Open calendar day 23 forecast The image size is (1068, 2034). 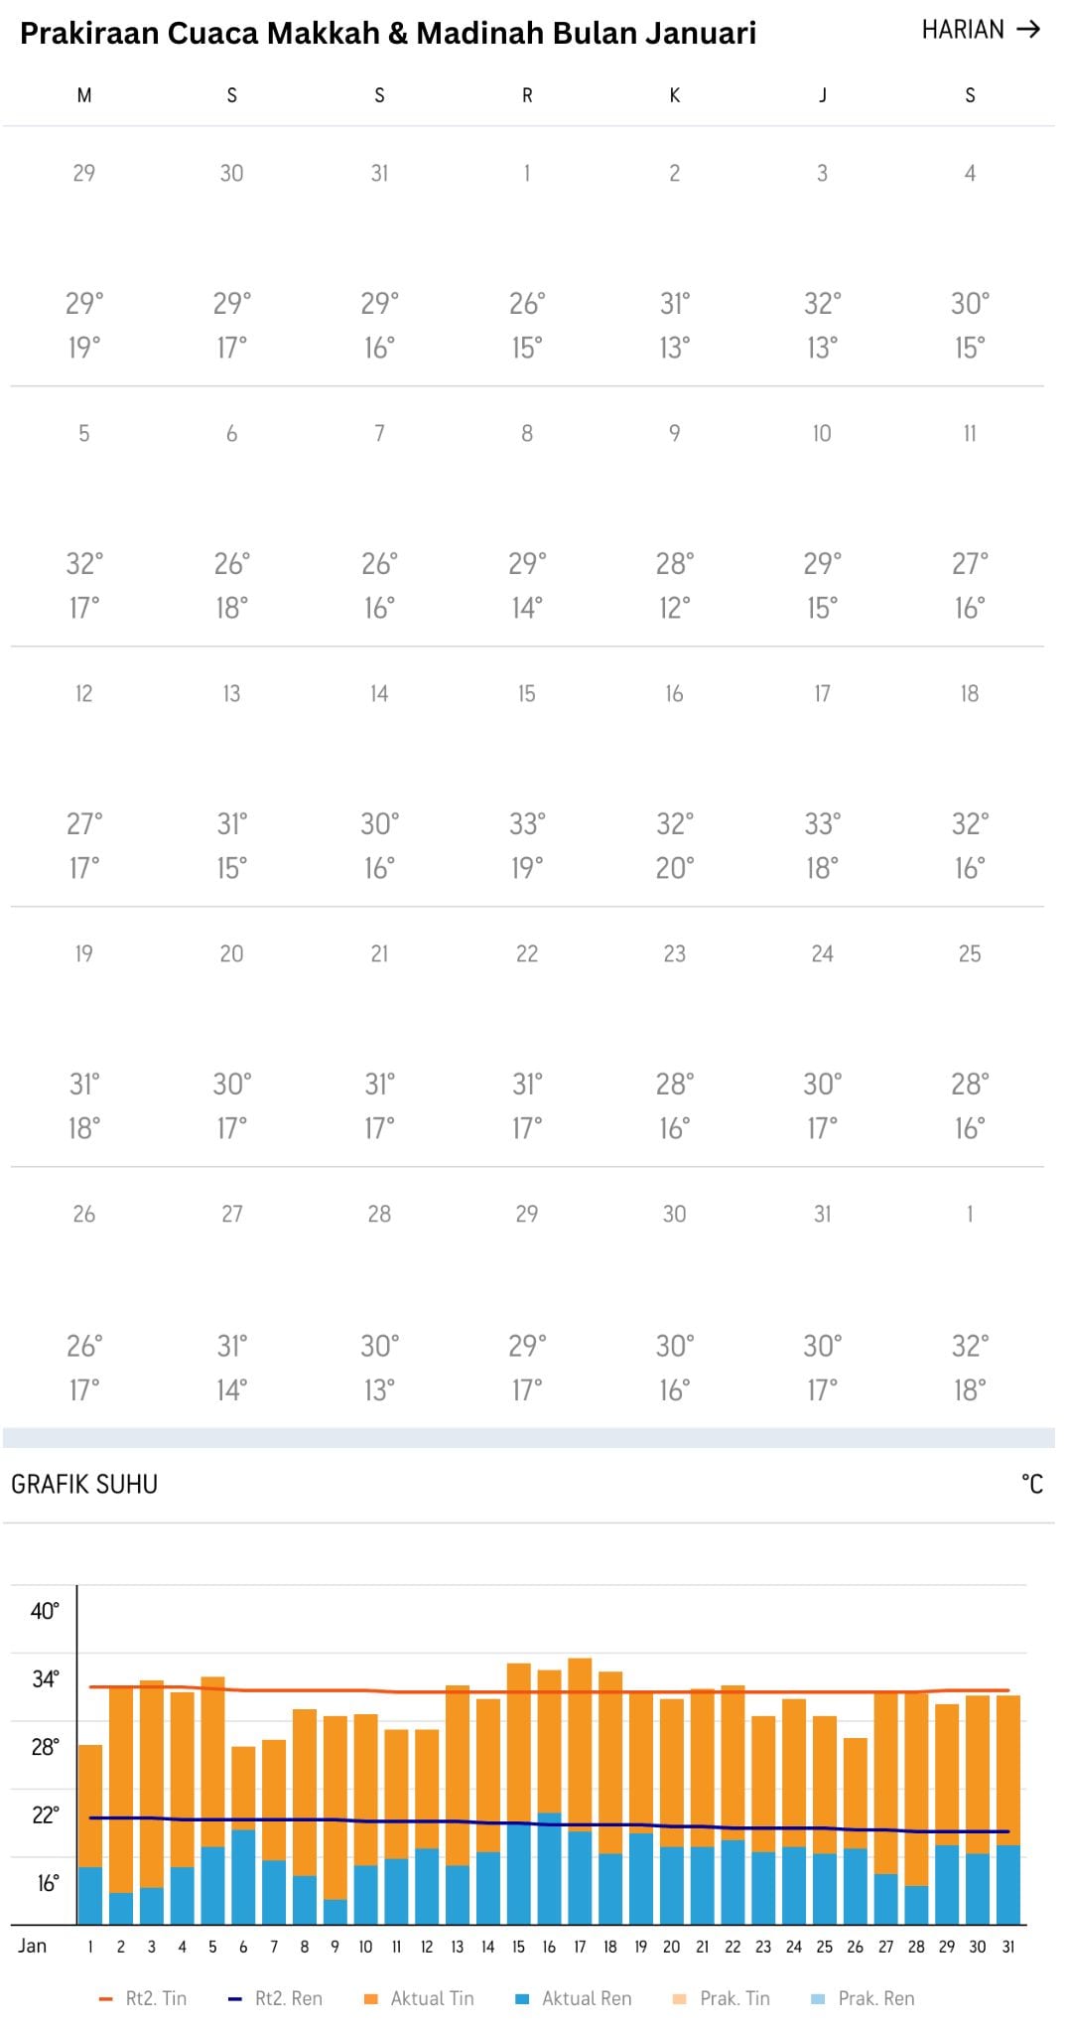point(674,954)
